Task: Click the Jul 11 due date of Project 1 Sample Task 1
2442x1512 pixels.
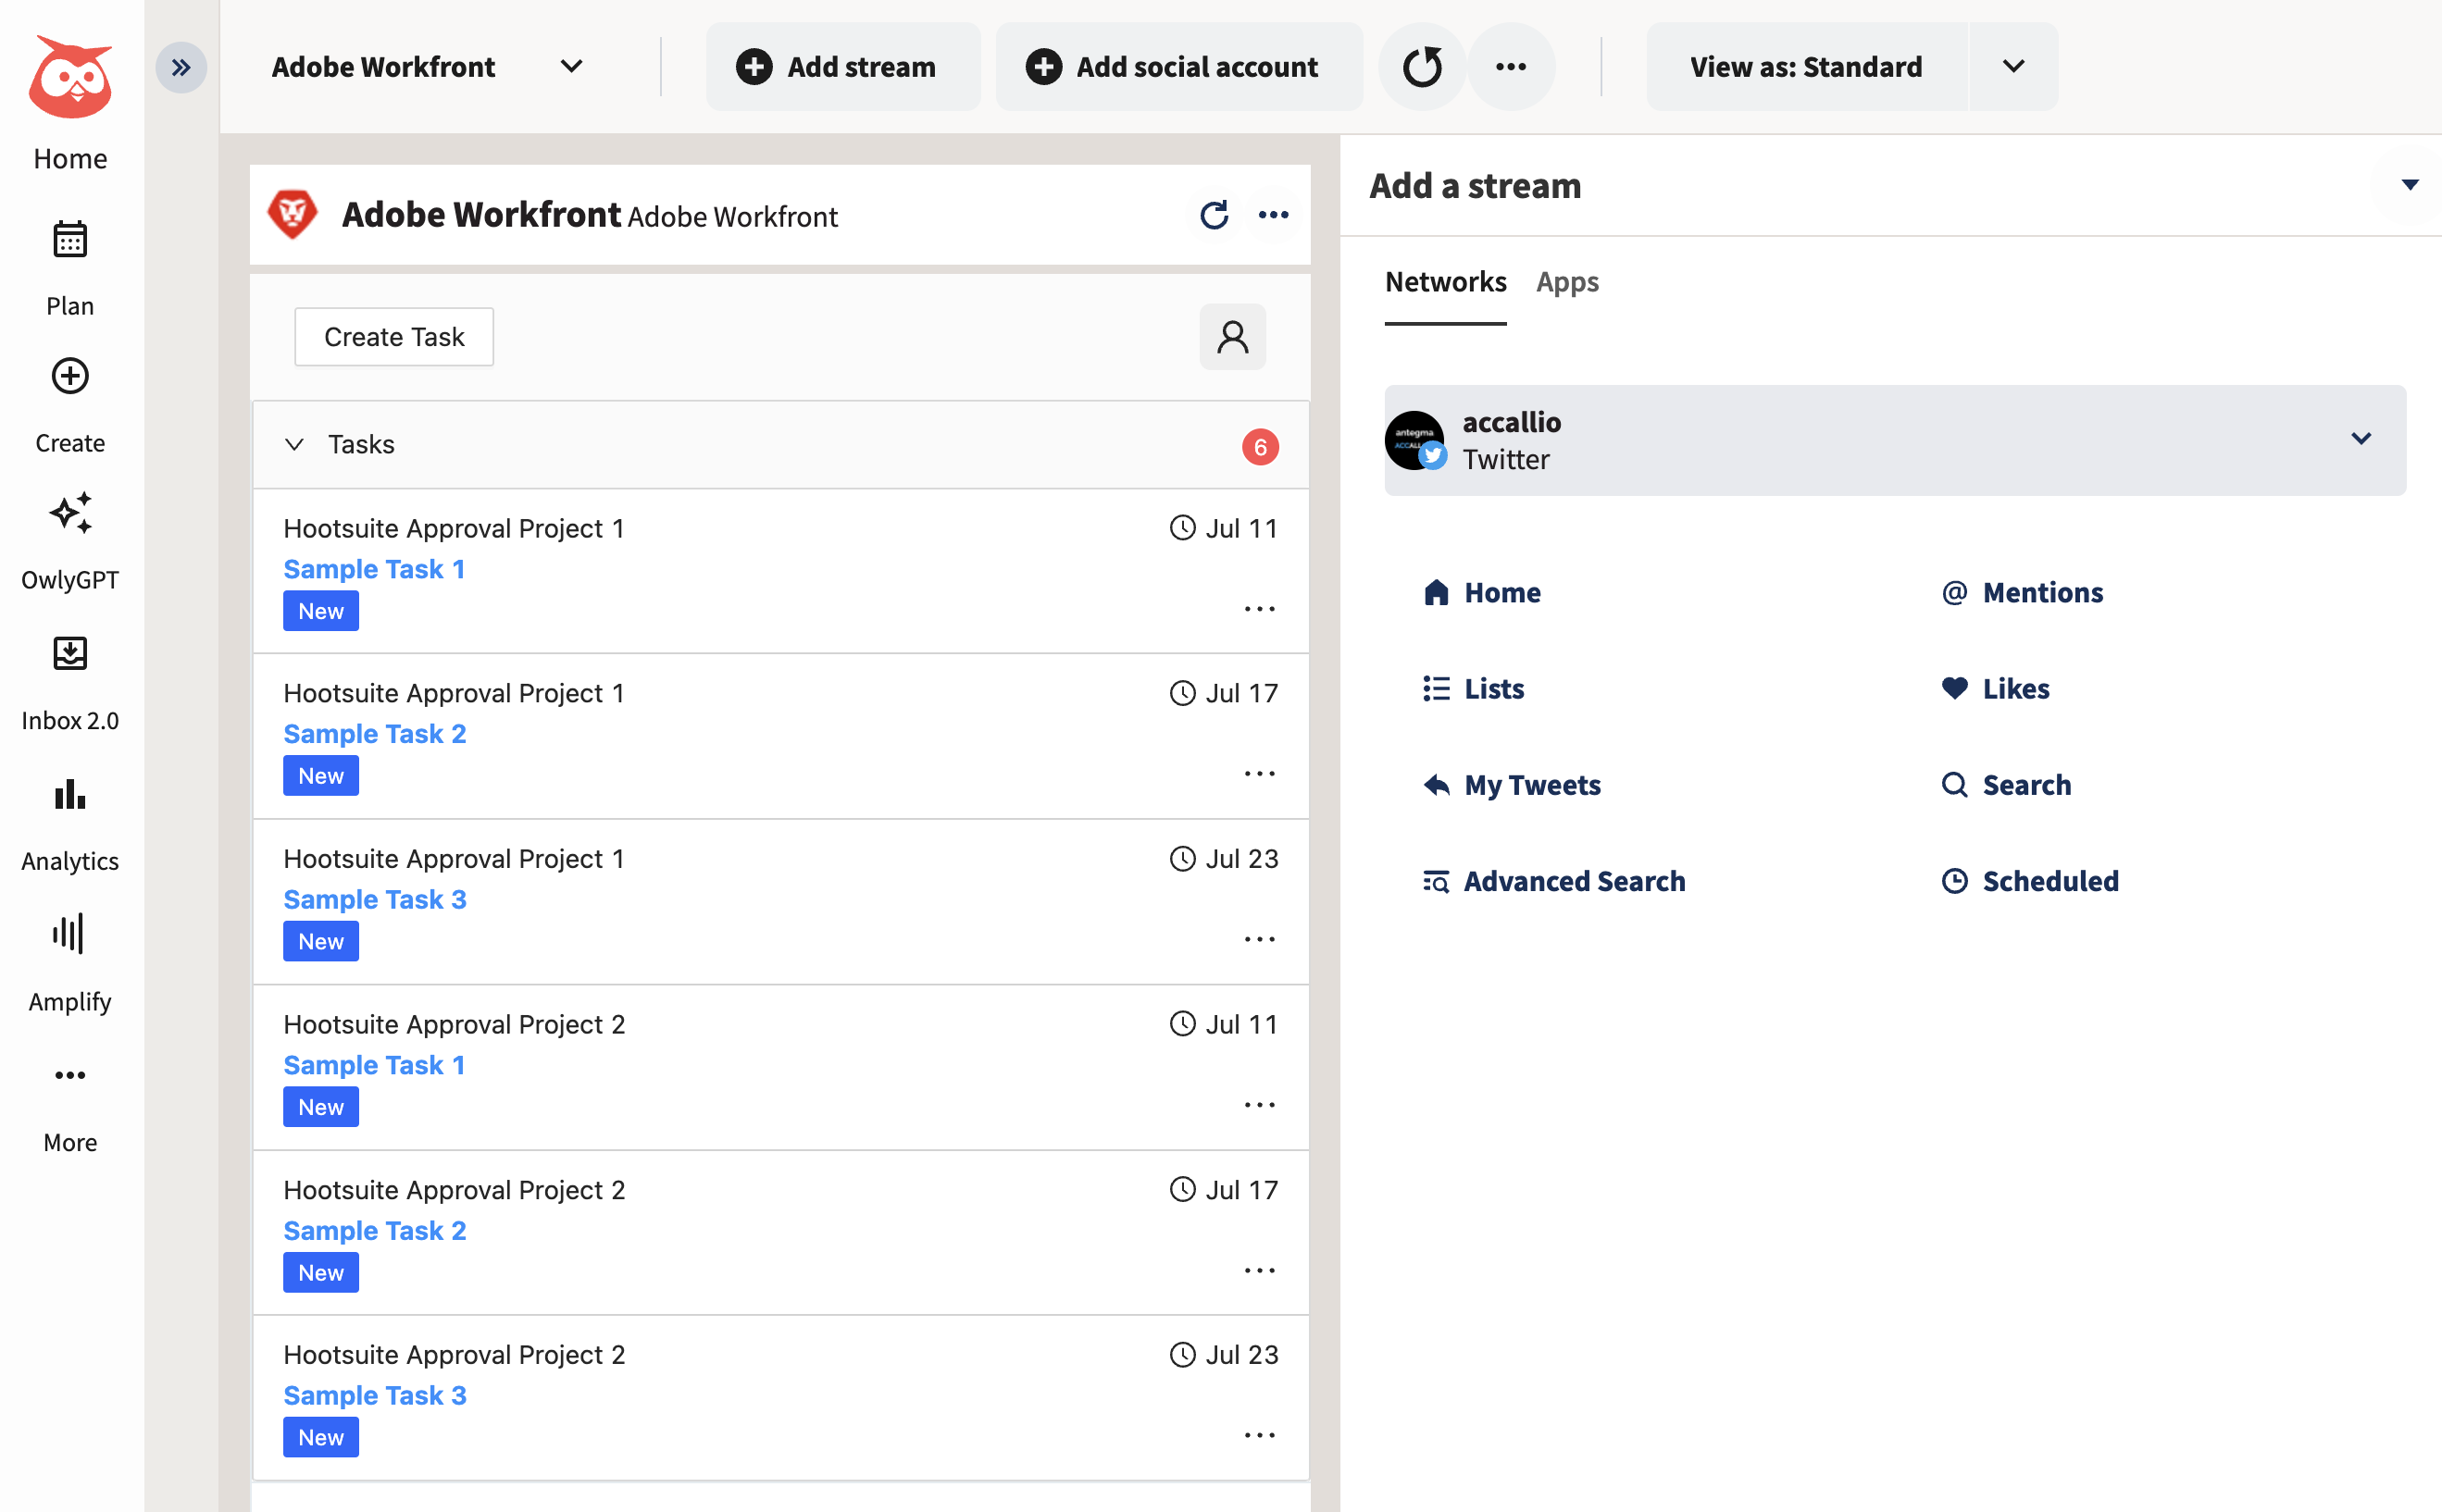Action: [x=1224, y=528]
